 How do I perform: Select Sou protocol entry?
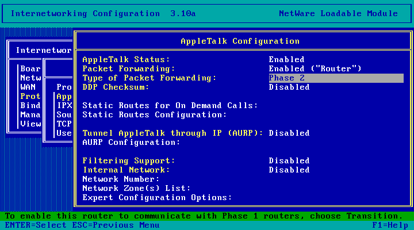[x=64, y=115]
